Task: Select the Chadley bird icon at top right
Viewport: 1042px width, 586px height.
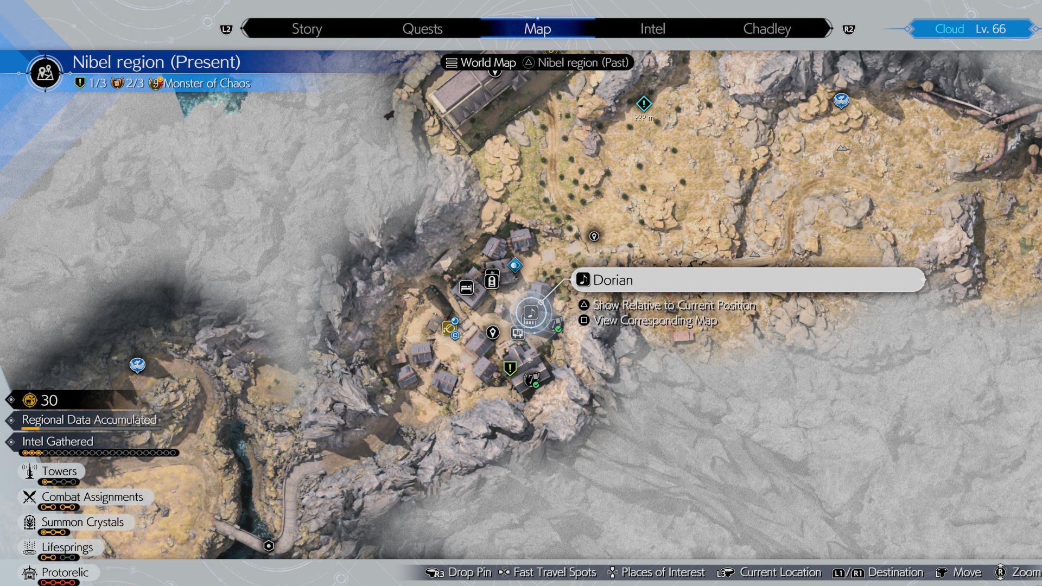Action: 841,100
